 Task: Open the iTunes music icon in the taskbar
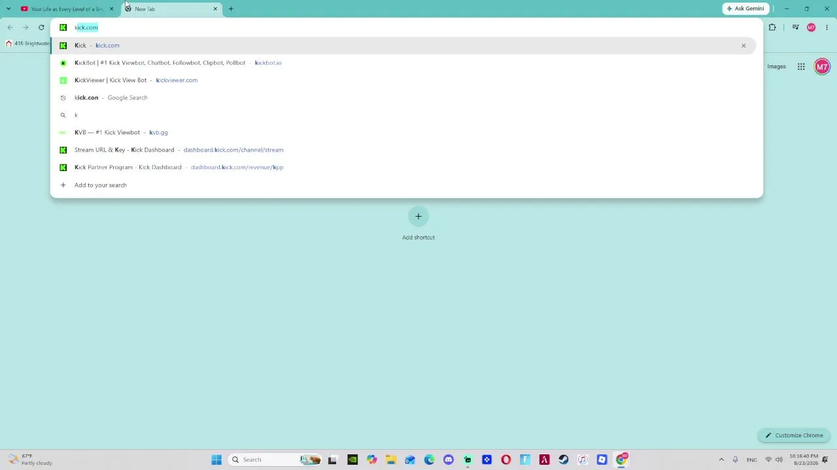point(583,460)
